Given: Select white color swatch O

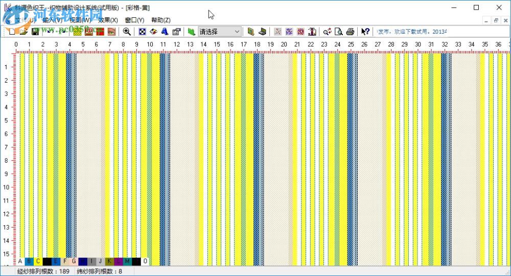Looking at the screenshot, I should [145, 261].
